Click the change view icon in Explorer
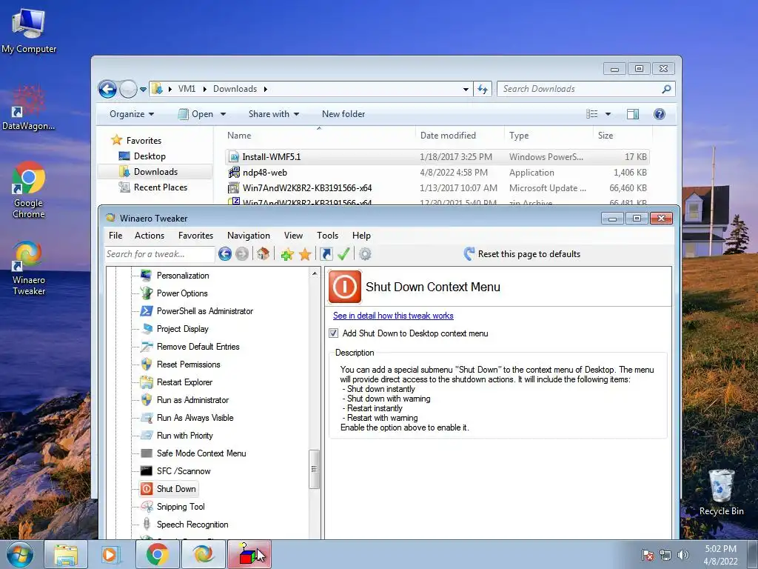This screenshot has height=569, width=758. [x=591, y=114]
